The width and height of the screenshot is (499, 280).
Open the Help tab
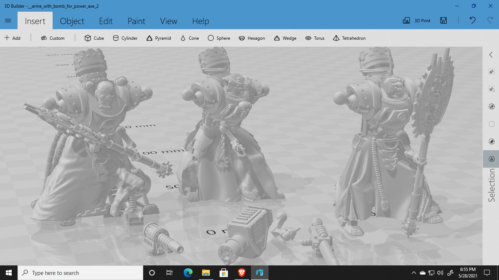point(201,21)
